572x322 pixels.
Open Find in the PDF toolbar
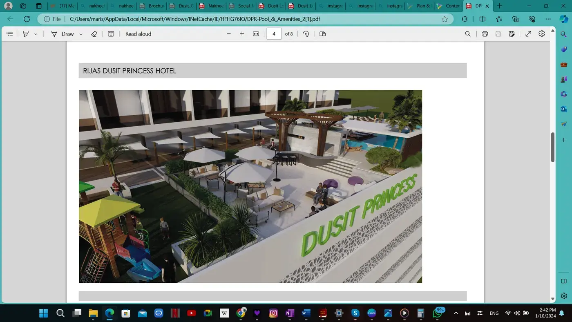click(x=468, y=34)
